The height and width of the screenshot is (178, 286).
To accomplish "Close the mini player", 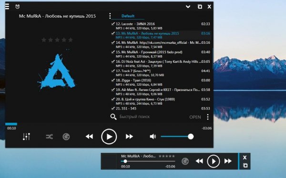I will pos(245,158).
